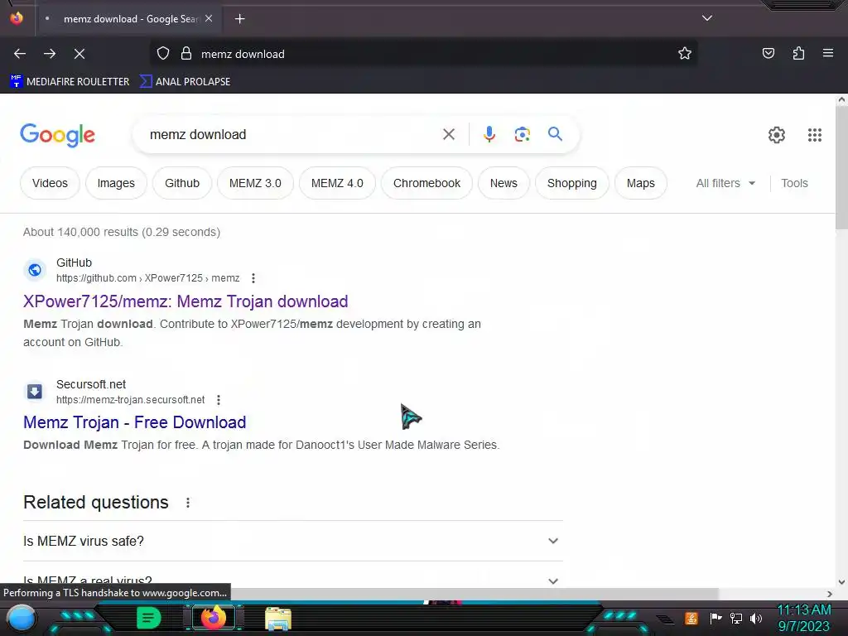Bookmark this page with the star icon

click(x=685, y=54)
